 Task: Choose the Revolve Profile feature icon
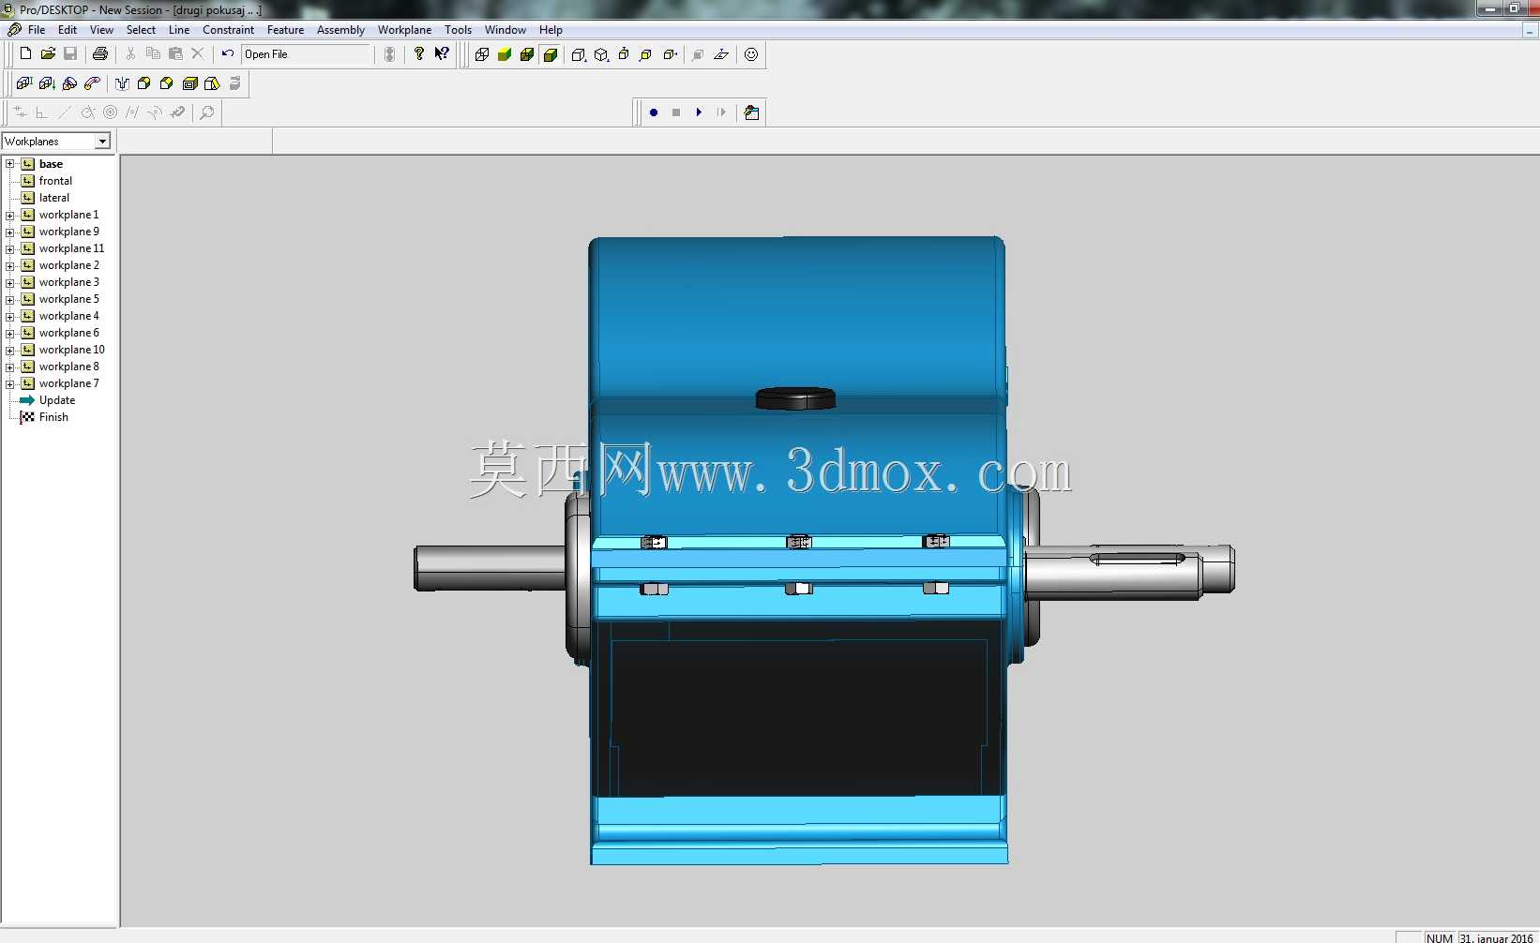pyautogui.click(x=69, y=83)
